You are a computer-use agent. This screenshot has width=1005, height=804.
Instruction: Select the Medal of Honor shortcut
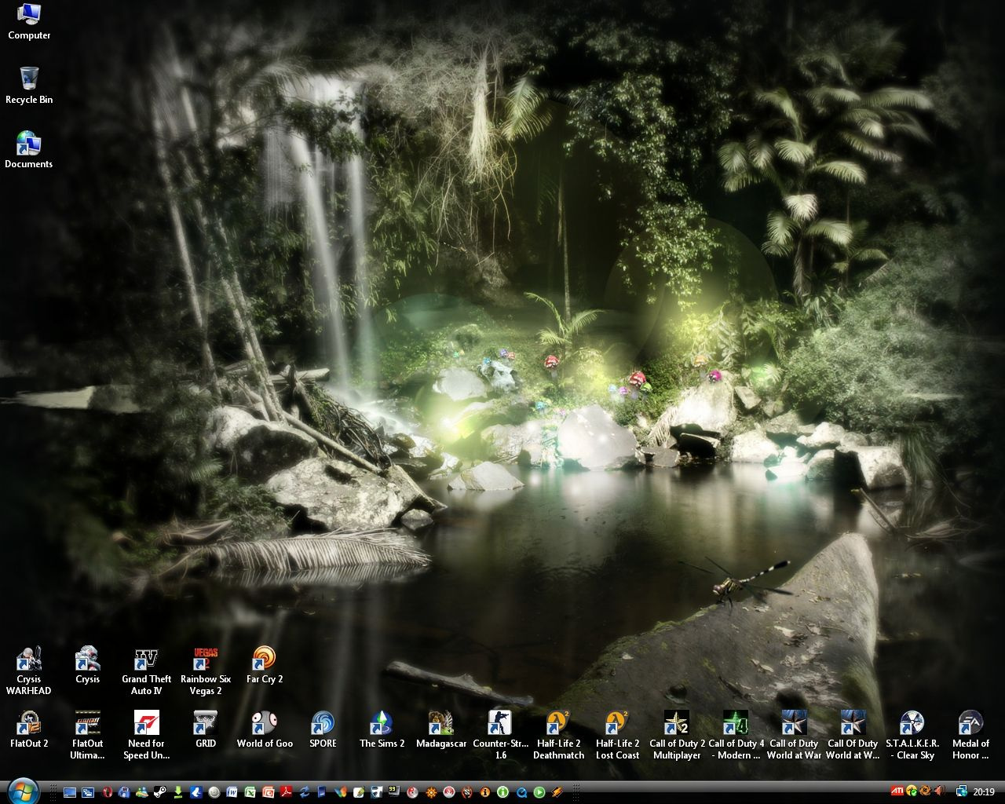point(971,736)
